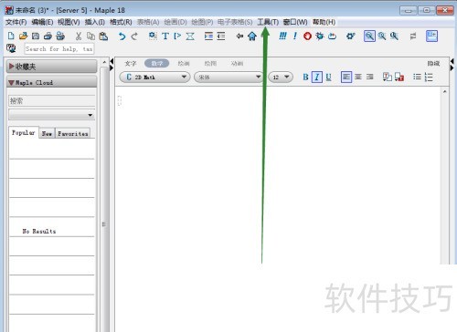Click the Execute entire worksheet (!!!) icon
The image size is (457, 332).
click(x=282, y=36)
